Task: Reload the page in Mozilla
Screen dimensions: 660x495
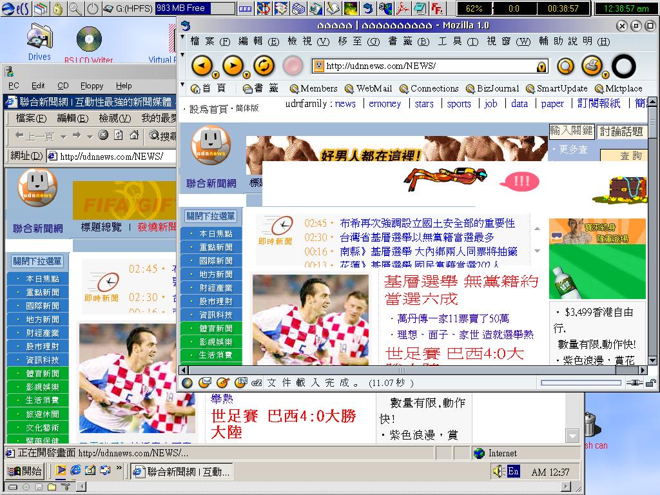Action: pos(264,66)
